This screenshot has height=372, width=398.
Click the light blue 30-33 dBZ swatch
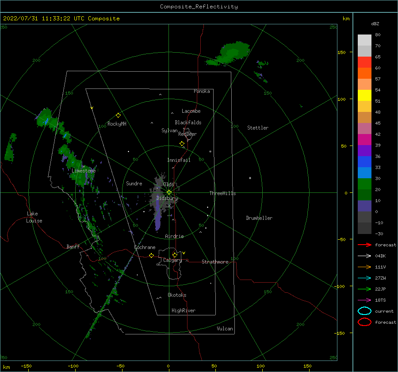point(364,173)
